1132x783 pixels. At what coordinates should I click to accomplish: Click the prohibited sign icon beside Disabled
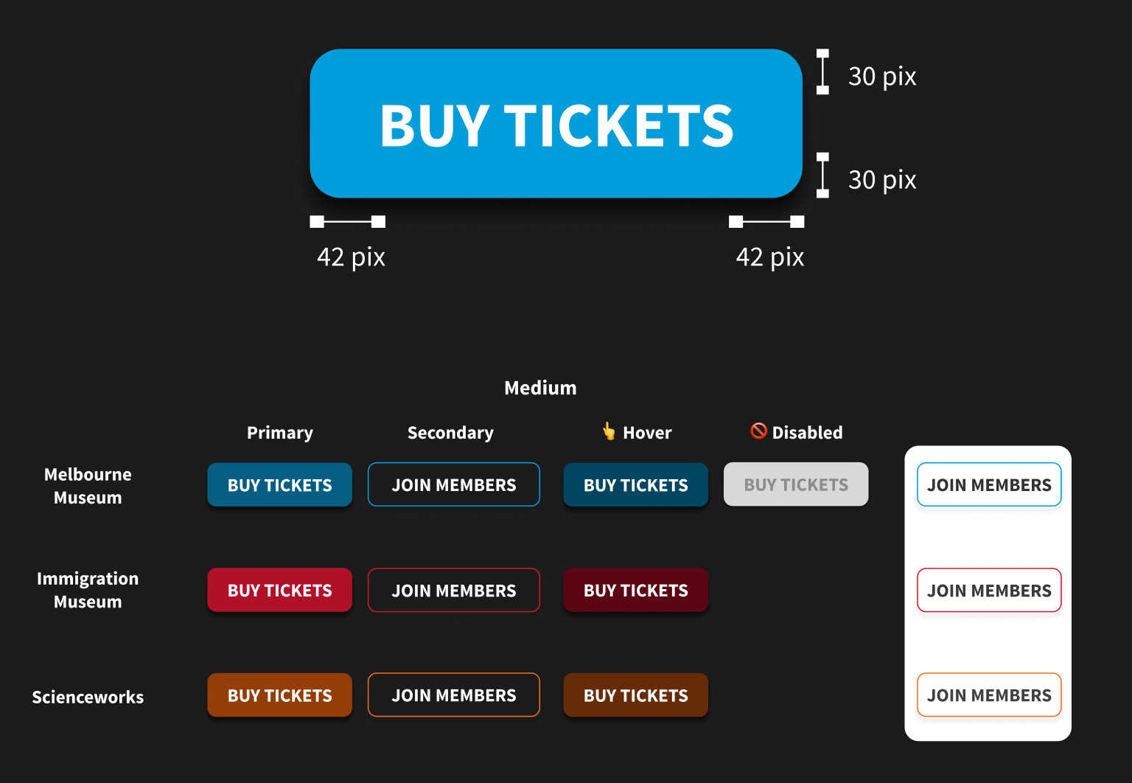pos(758,431)
